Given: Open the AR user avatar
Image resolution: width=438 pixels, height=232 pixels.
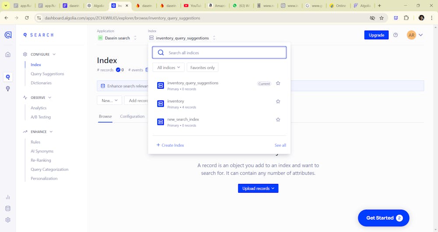Looking at the screenshot, I should pos(411,35).
